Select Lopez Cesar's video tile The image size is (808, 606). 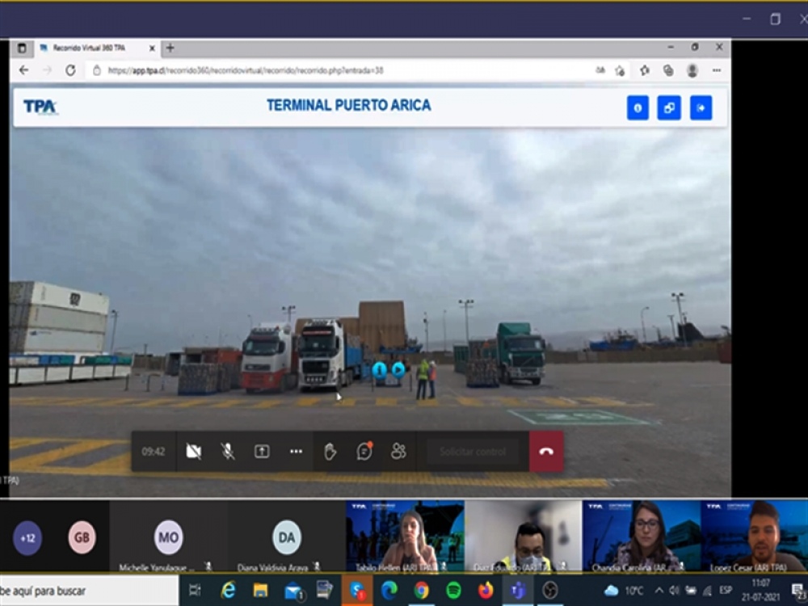coord(755,536)
